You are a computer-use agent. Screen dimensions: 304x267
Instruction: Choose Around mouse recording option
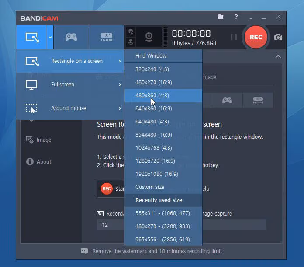pyautogui.click(x=70, y=108)
